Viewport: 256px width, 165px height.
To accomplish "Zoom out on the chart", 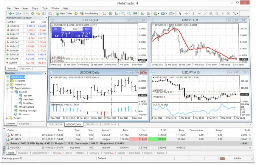I will [x=129, y=13].
